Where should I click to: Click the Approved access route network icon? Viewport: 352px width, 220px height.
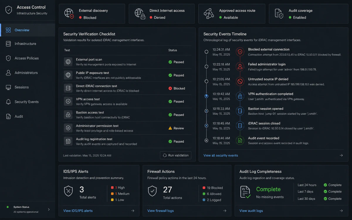coord(209,13)
